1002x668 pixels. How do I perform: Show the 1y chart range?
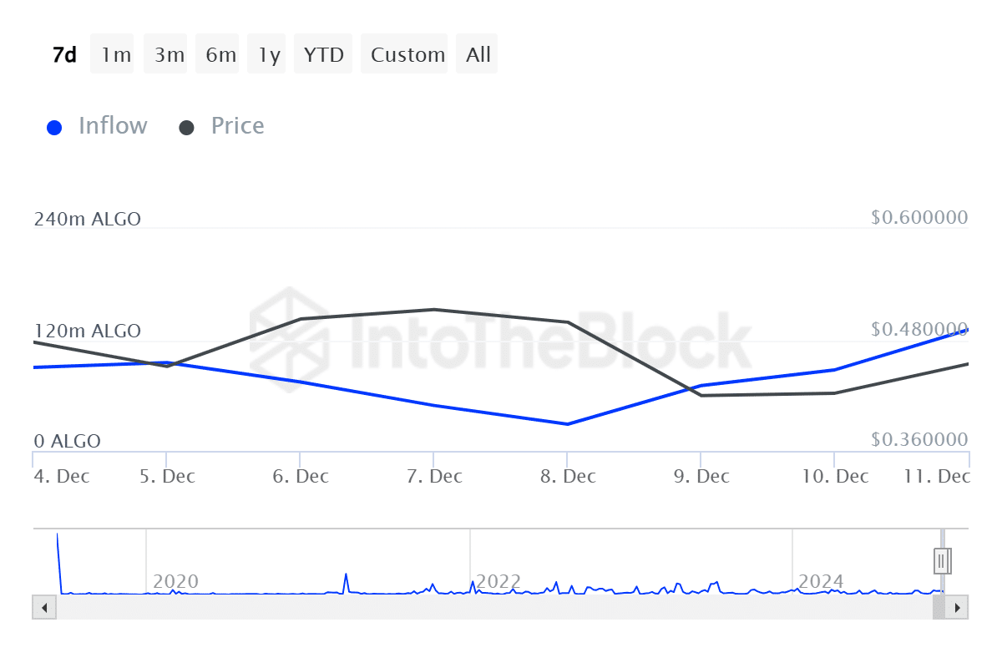tap(269, 55)
